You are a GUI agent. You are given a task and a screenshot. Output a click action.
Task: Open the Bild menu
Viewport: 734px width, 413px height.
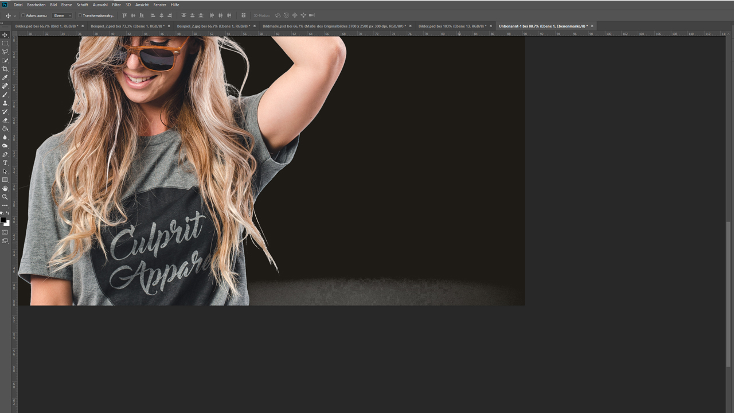[53, 5]
